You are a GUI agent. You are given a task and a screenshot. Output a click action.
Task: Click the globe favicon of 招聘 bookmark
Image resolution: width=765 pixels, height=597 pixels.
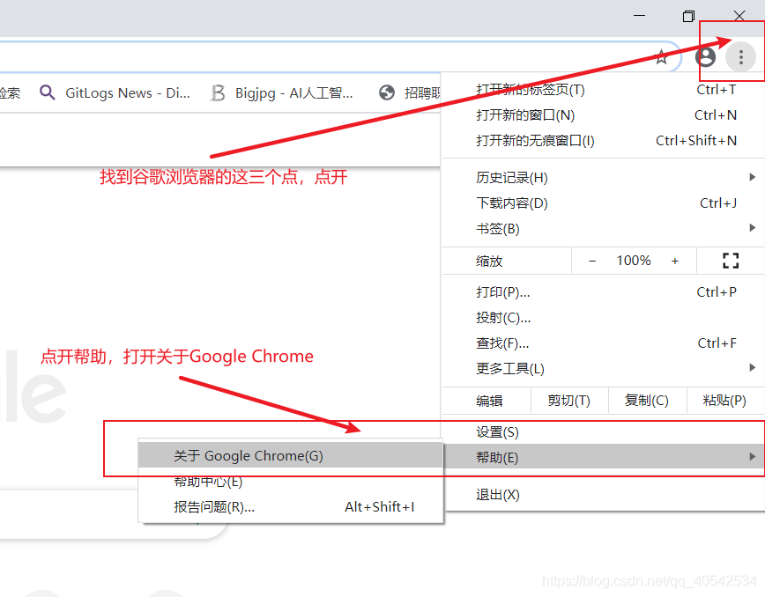click(386, 92)
